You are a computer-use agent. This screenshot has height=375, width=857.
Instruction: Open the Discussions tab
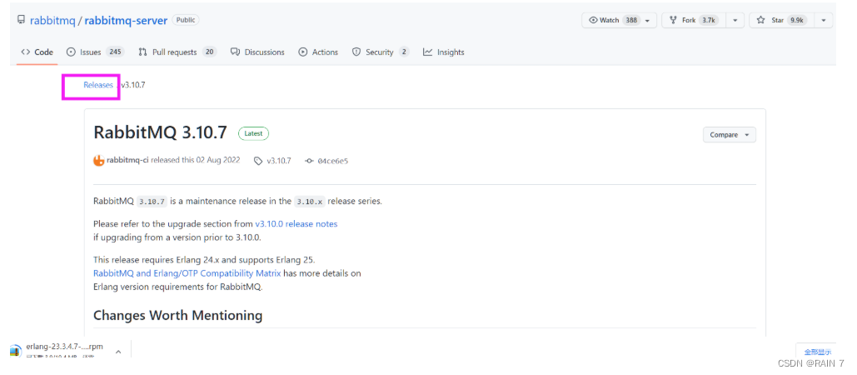[x=257, y=52]
